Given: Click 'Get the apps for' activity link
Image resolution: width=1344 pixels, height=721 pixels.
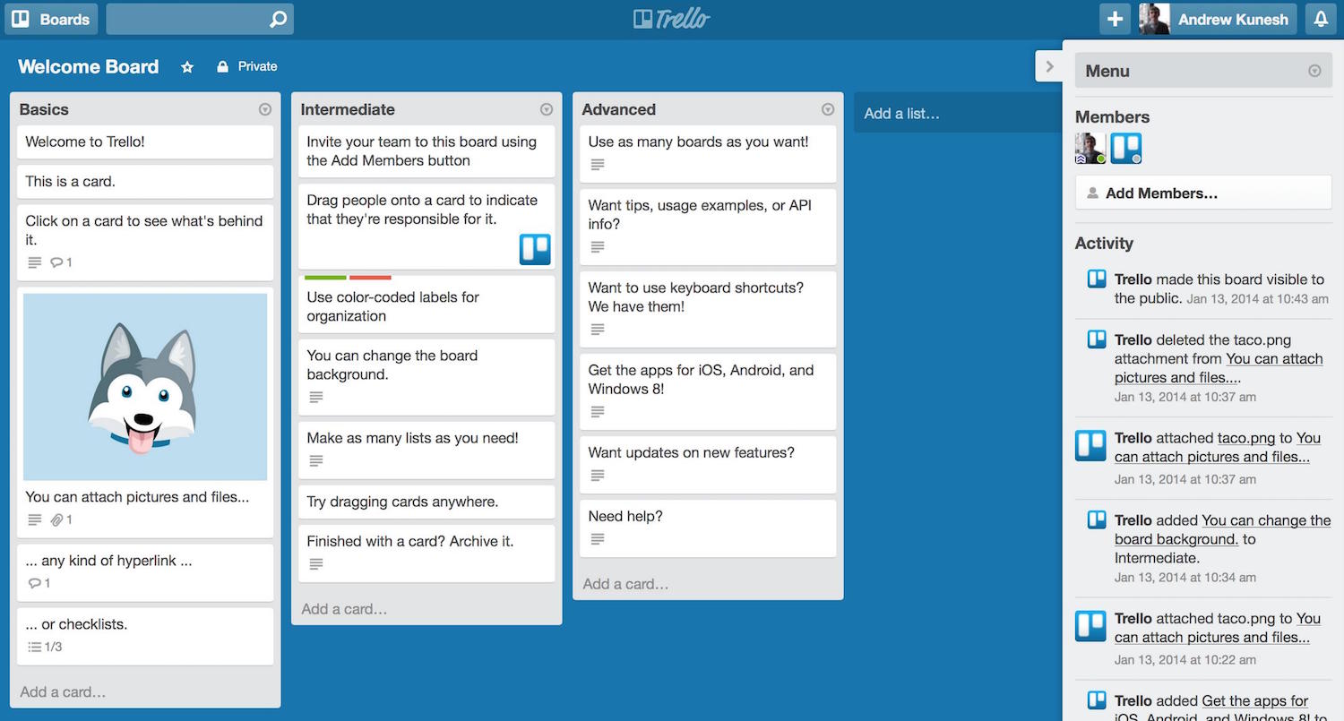Looking at the screenshot, I should (x=1255, y=700).
